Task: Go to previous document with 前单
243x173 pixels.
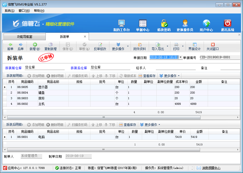Action: 10,47
